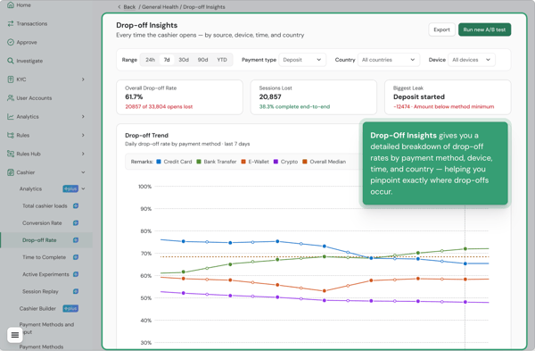Image resolution: width=535 pixels, height=351 pixels.
Task: Click the Cashier icon in sidebar
Action: [x=11, y=172]
